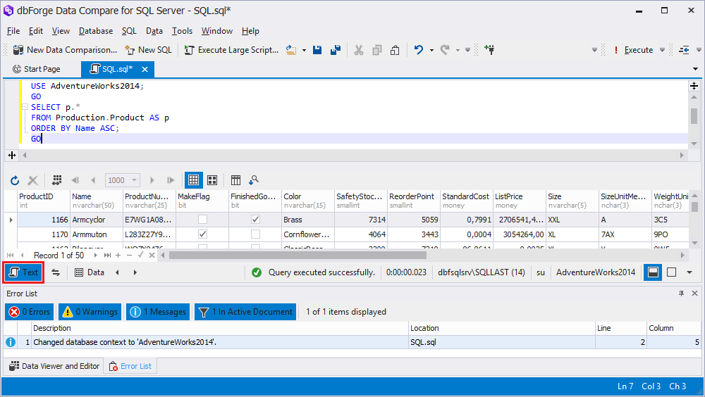This screenshot has width=705, height=397.
Task: Click the ProductID column header
Action: 44,201
